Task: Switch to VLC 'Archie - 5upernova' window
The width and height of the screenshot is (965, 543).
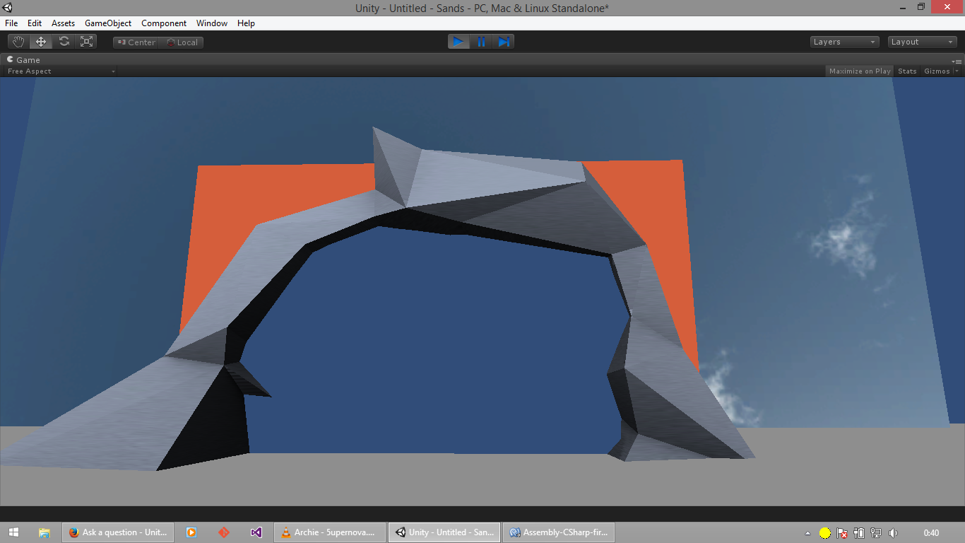Action: tap(330, 532)
